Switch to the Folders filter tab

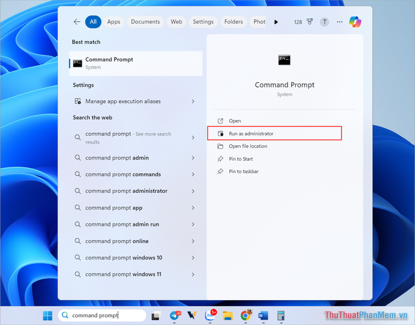(x=234, y=22)
